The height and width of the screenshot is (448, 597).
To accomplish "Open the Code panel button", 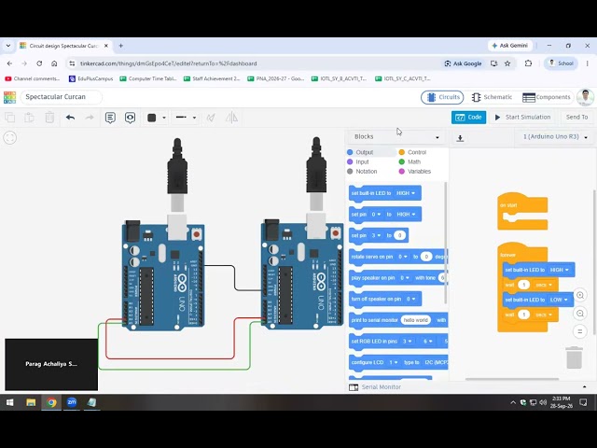I will 468,118.
